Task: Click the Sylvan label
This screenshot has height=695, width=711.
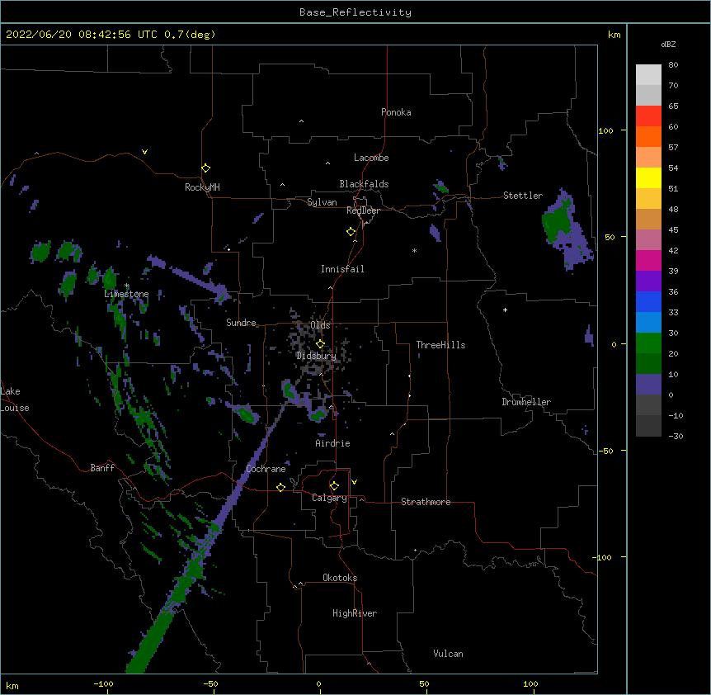Action: (322, 202)
